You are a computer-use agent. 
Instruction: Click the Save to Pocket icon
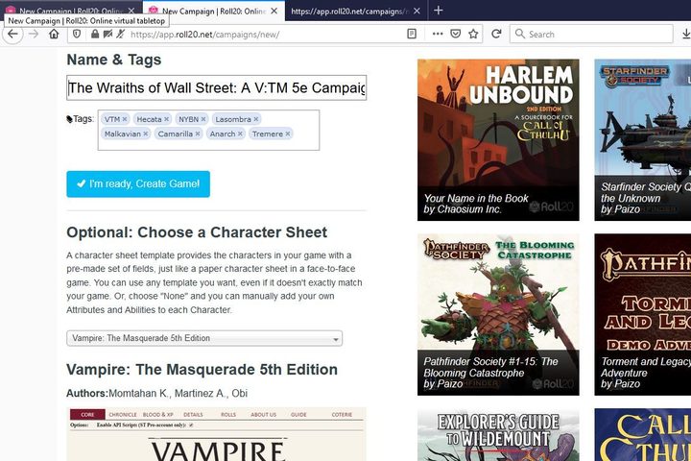pos(456,34)
